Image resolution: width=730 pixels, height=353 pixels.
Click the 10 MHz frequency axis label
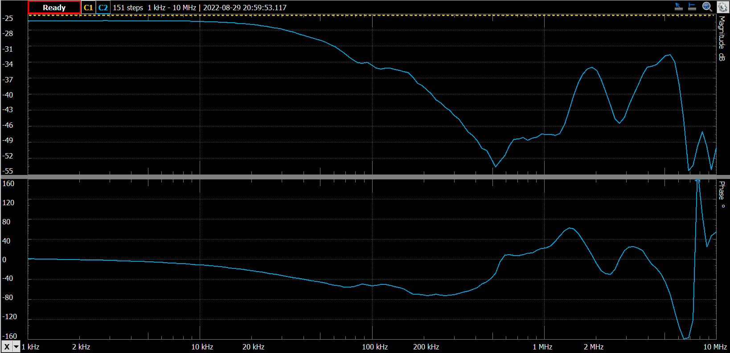[x=715, y=347]
